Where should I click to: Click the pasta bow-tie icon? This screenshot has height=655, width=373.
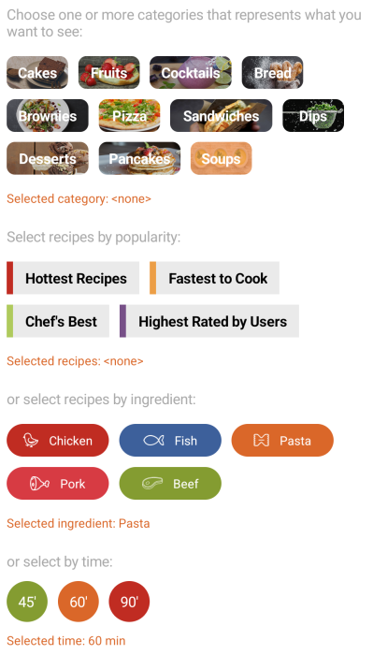(x=261, y=441)
